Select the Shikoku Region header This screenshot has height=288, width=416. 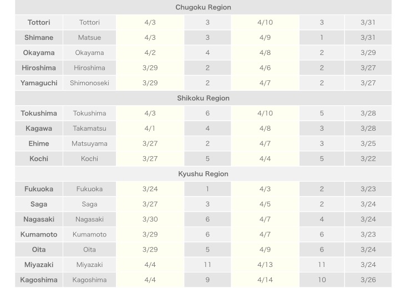(203, 98)
